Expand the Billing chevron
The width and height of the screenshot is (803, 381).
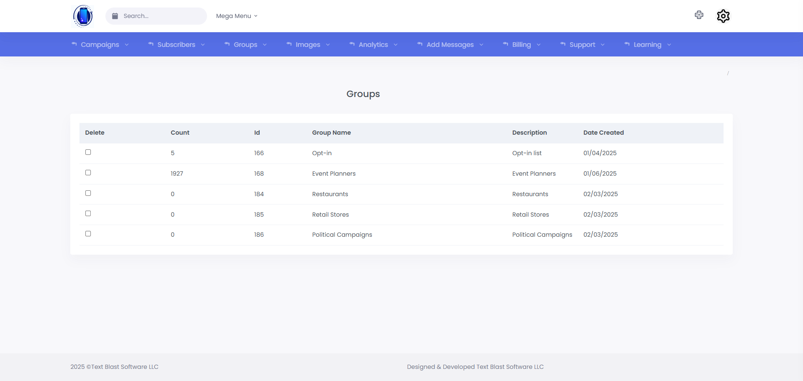click(x=539, y=45)
